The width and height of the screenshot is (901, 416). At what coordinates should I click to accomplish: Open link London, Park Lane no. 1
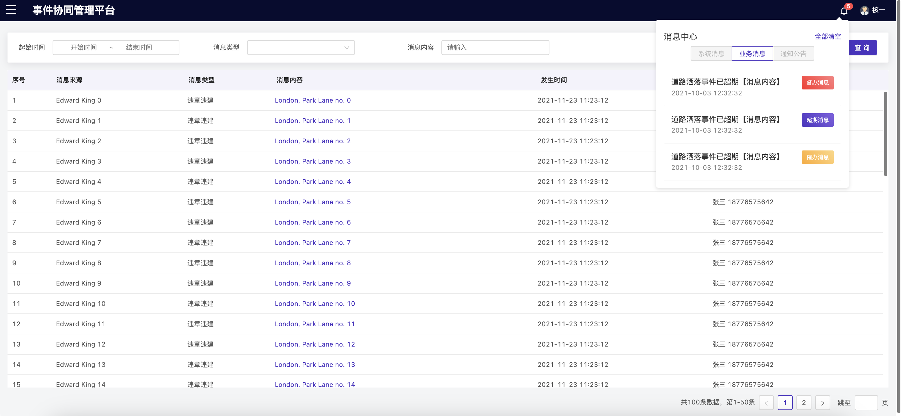point(312,121)
